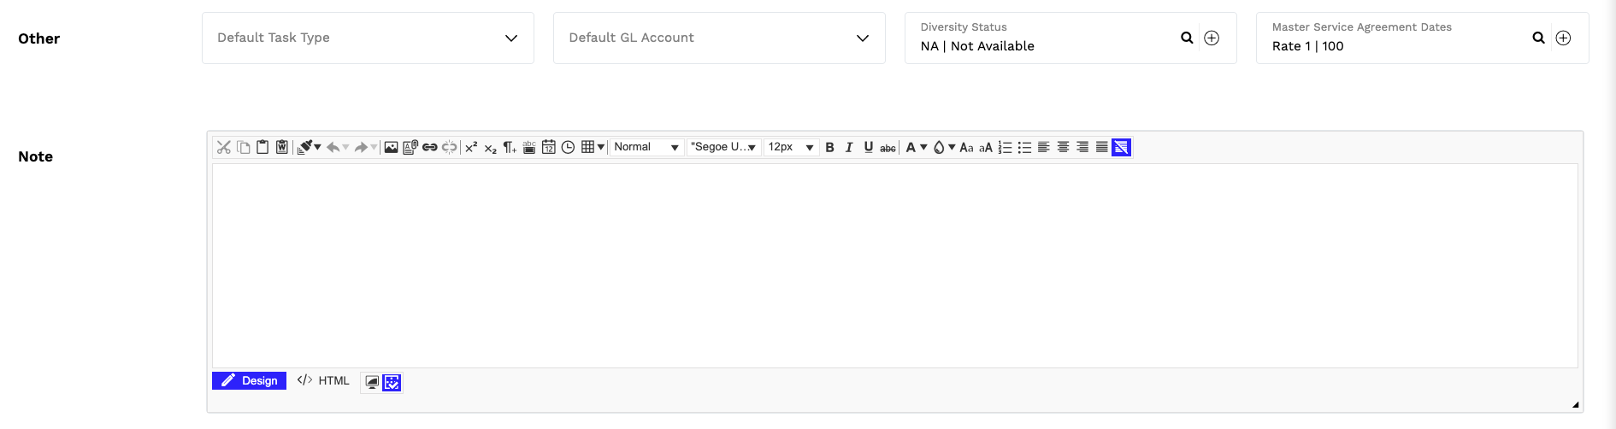This screenshot has height=429, width=1616.
Task: Click the Paste from Word icon
Action: point(281,147)
